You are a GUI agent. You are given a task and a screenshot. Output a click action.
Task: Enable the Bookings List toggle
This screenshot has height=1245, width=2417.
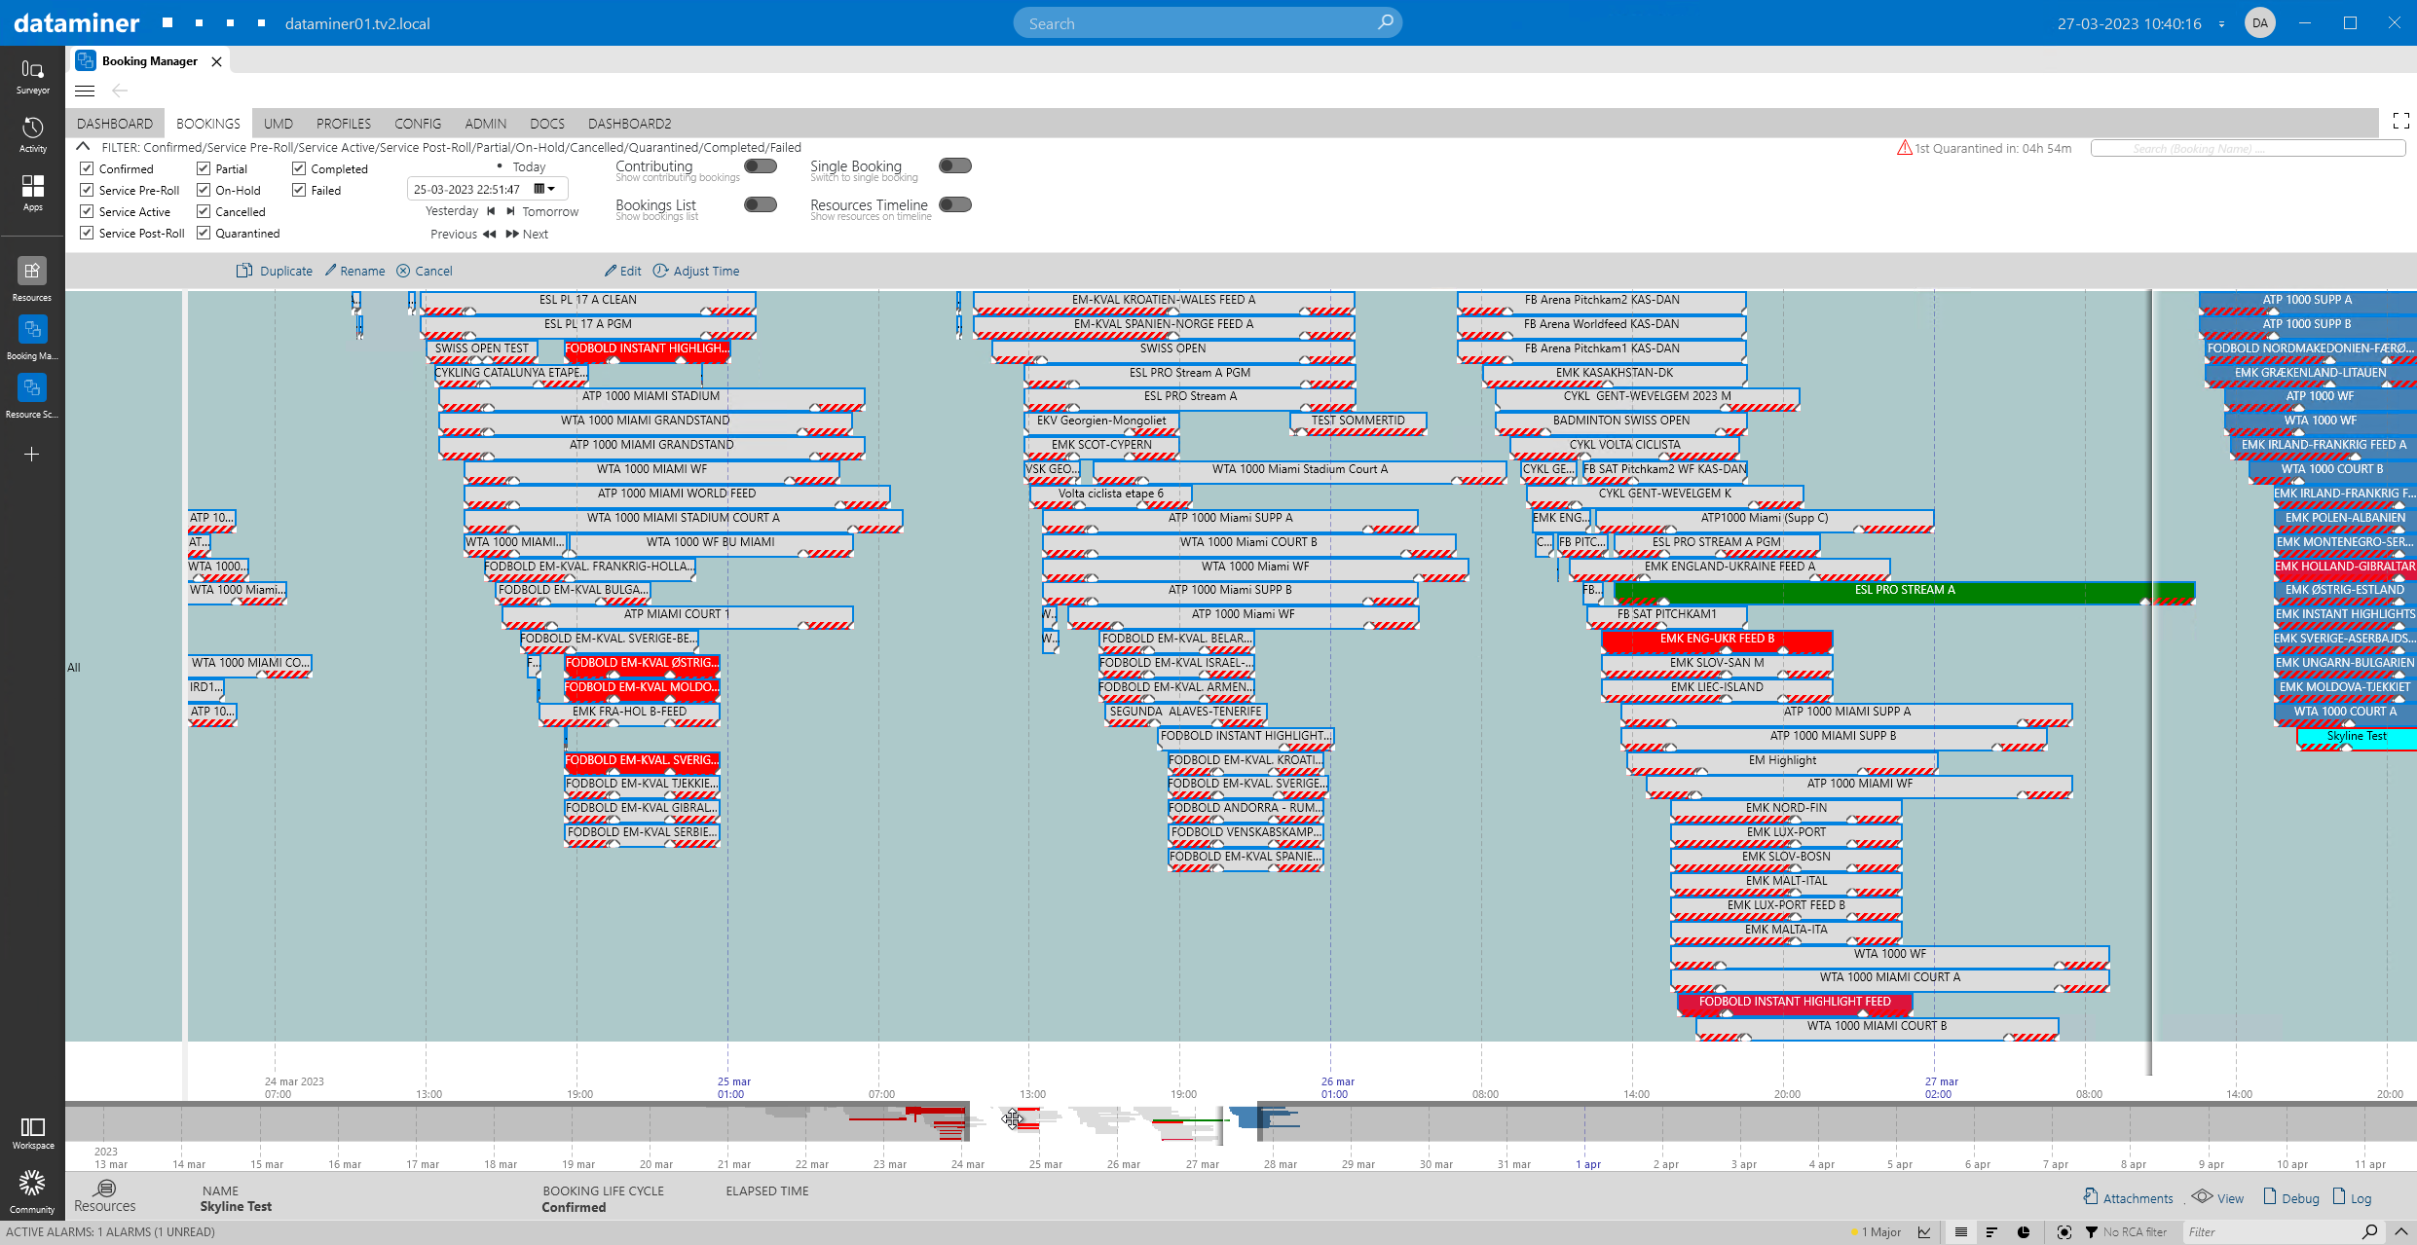click(x=761, y=204)
